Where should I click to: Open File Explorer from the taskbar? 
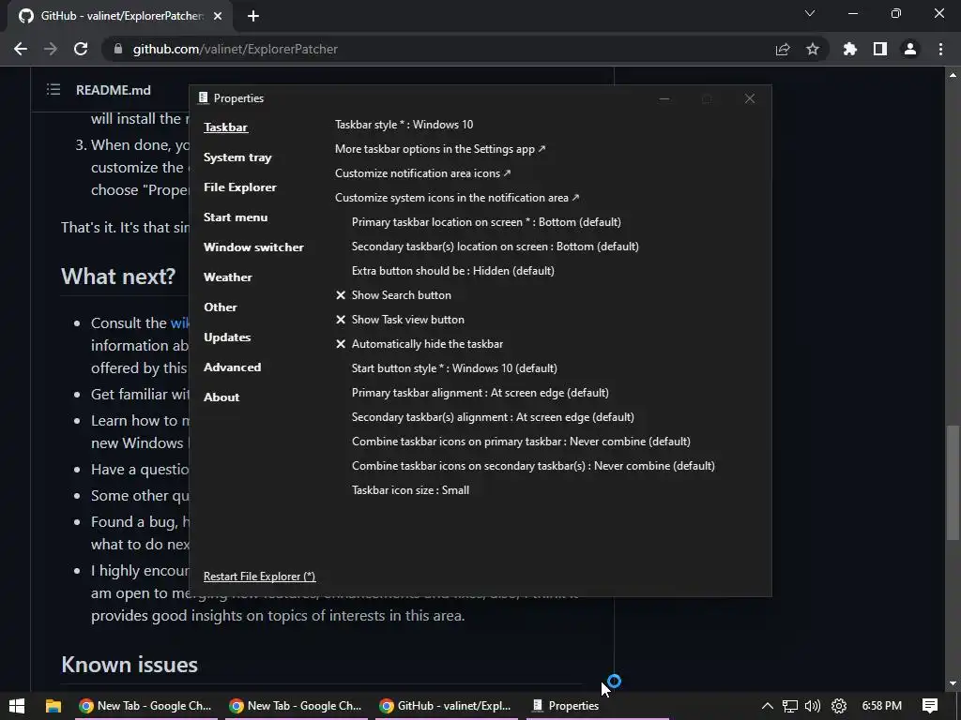[53, 706]
